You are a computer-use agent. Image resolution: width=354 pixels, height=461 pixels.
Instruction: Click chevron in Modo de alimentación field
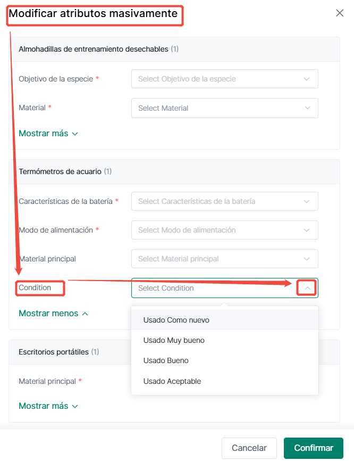point(307,230)
